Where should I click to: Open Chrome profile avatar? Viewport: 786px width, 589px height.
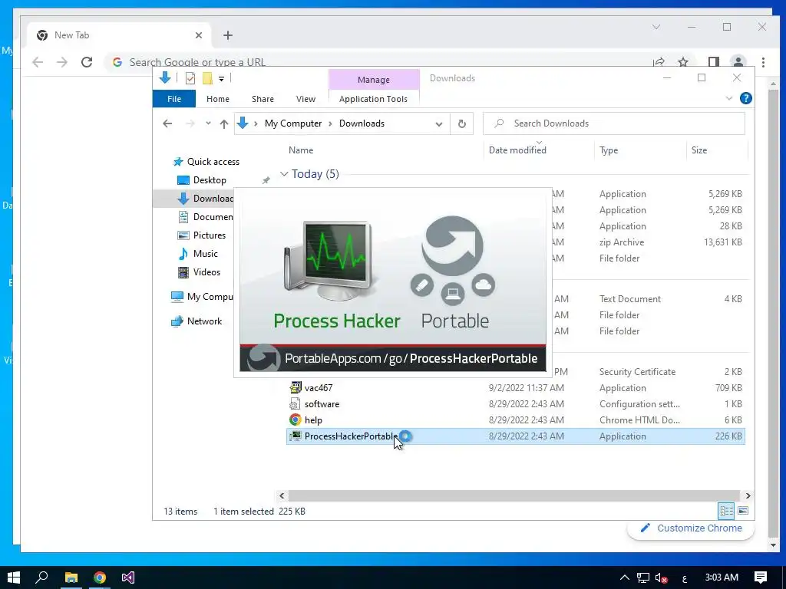pos(738,62)
